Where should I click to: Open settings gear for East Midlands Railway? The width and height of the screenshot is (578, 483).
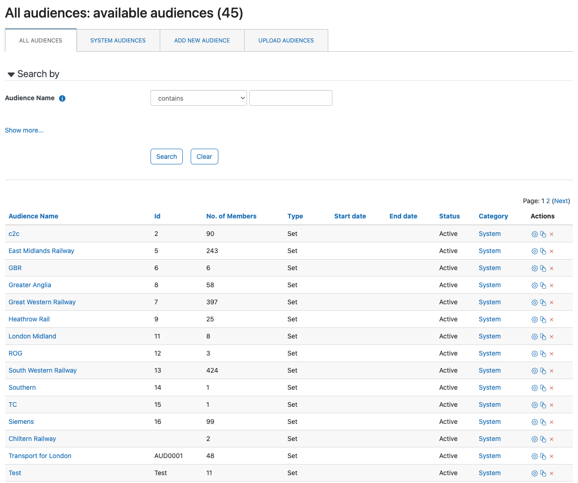point(535,251)
